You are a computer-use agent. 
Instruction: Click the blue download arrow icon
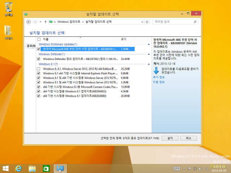click(x=156, y=71)
